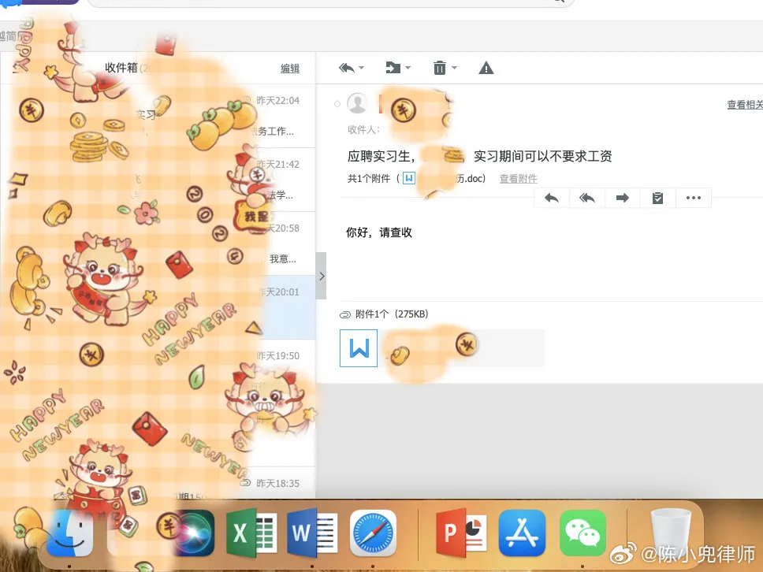Click the single reply arrow in message action bar
The image size is (763, 572).
tap(551, 198)
